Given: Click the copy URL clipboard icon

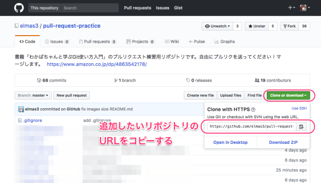Looking at the screenshot, I should 301,126.
